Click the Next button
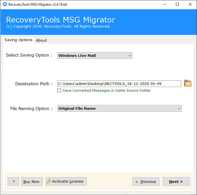Image resolution: width=197 pixels, height=195 pixels. pos(176,181)
